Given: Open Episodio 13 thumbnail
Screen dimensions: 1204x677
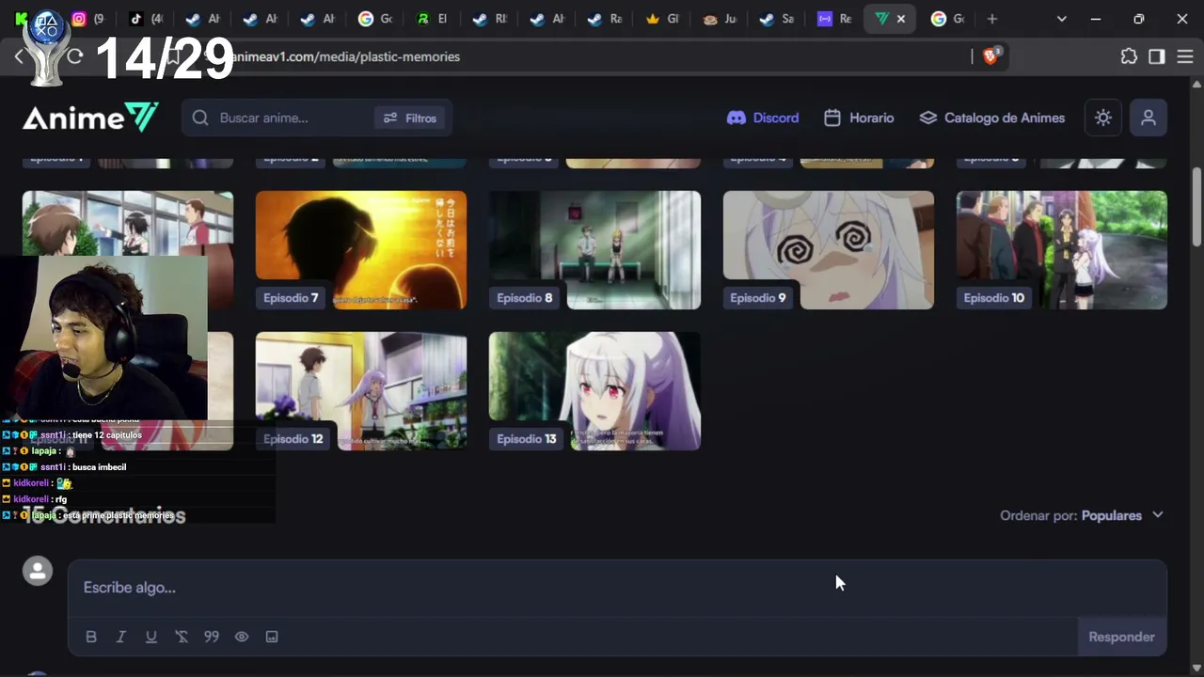Looking at the screenshot, I should (x=594, y=391).
